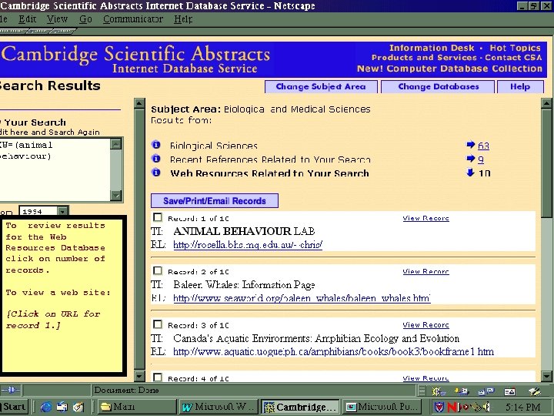Screen dimensions: 554x416
Task: Click the 'Document: Done' status bar text
Action: [x=126, y=390]
